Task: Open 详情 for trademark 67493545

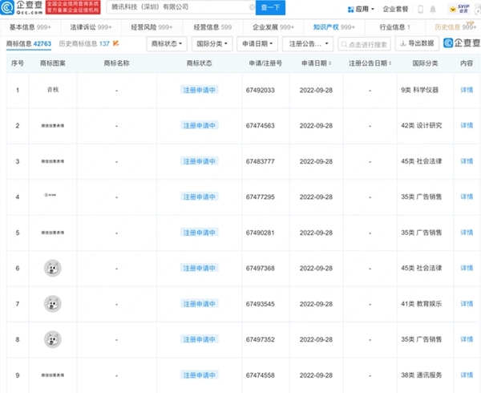Action: (x=467, y=304)
